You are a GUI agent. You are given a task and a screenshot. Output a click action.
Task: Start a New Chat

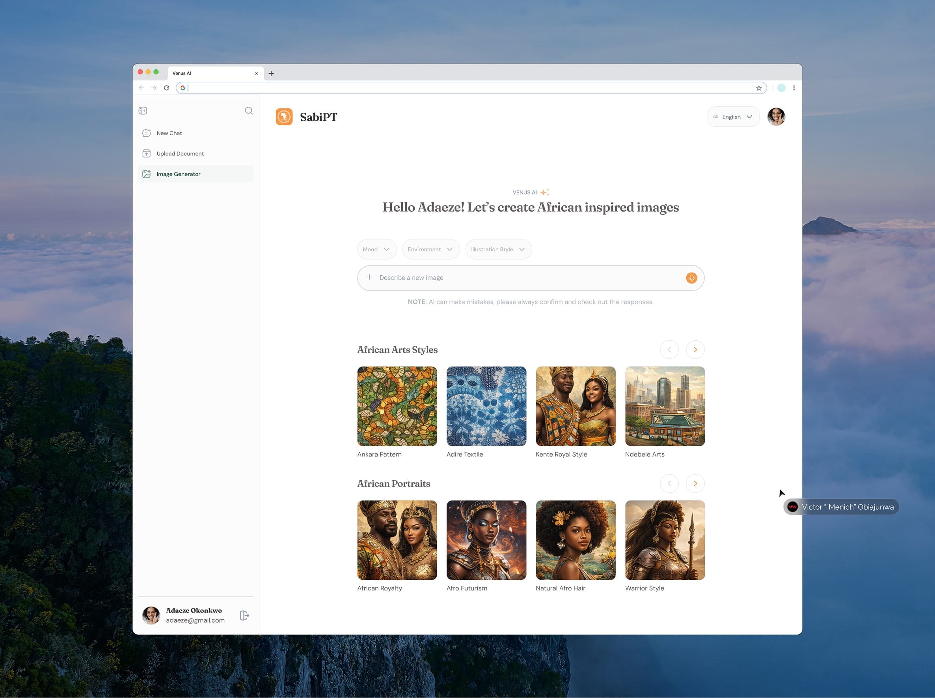click(196, 133)
